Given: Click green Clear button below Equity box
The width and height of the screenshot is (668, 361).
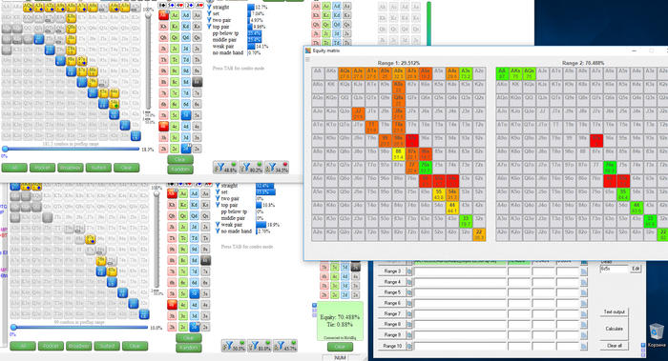Looking at the screenshot, I should 340,346.
